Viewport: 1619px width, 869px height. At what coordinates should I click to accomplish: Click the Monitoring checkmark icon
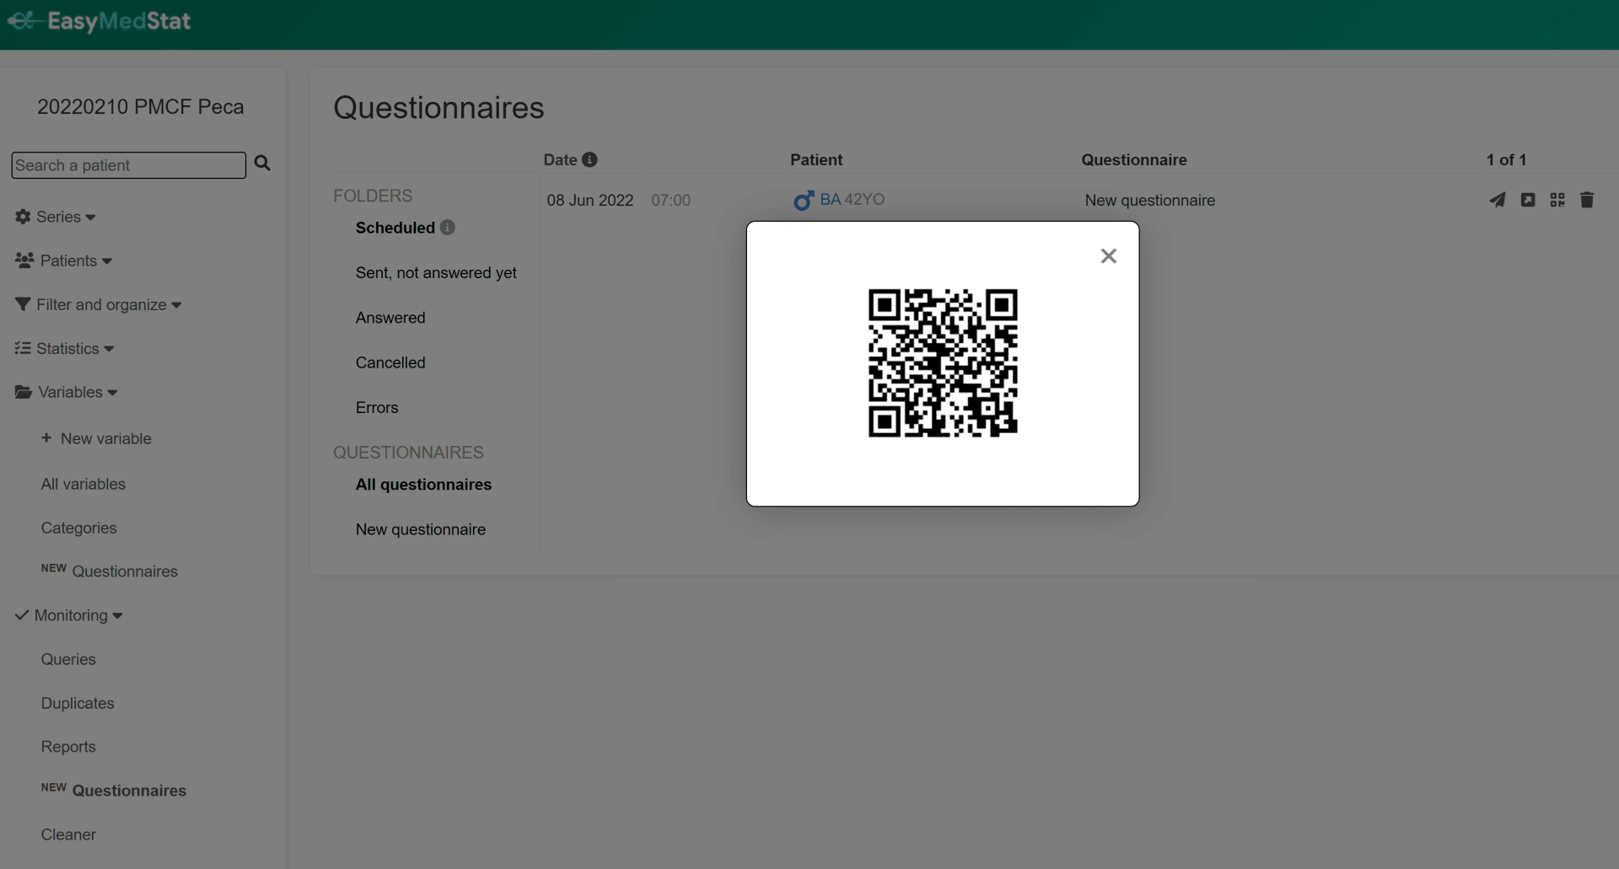click(22, 615)
